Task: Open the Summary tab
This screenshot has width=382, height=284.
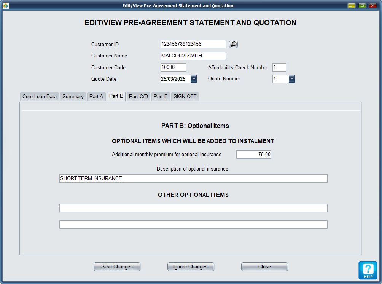Action: click(x=73, y=96)
